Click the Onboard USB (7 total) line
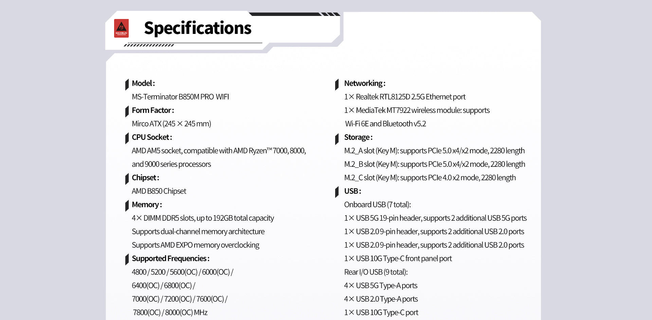Screen dimensions: 652x320 point(377,205)
